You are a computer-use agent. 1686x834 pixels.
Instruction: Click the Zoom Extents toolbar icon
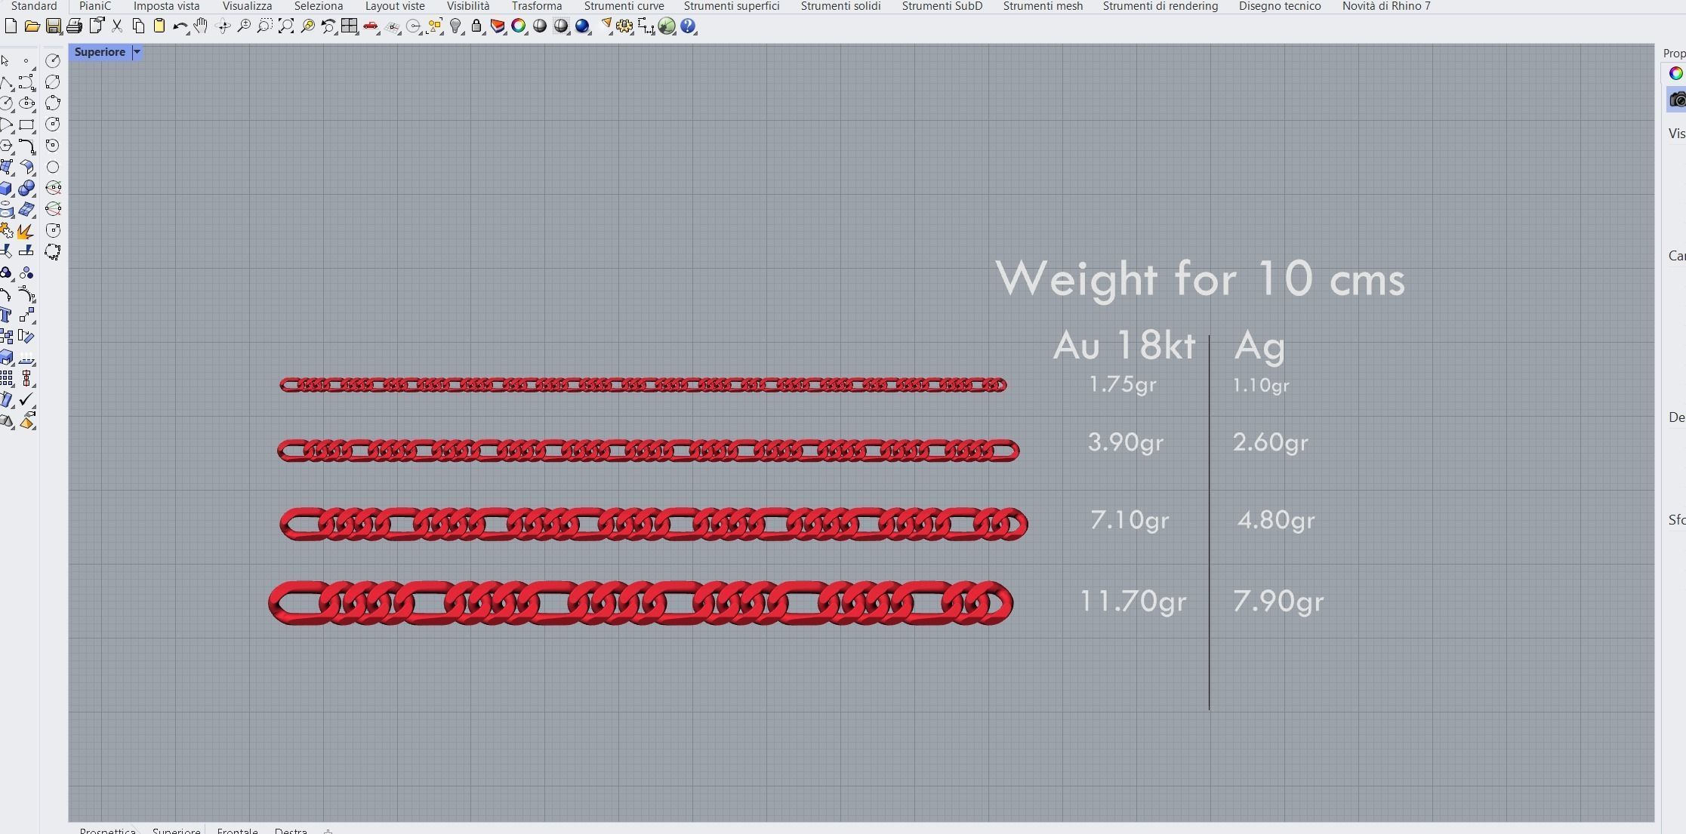tap(285, 26)
